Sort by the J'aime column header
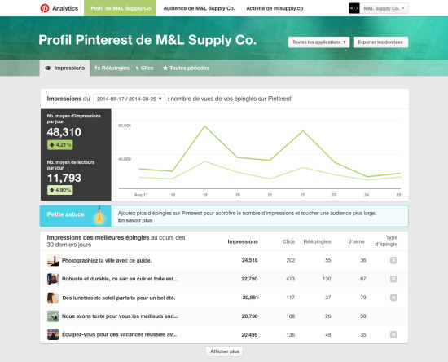Viewport: 448px width, 362px height. pos(357,241)
